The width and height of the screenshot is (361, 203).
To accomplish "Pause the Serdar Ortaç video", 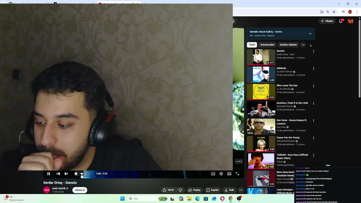I will (49, 174).
